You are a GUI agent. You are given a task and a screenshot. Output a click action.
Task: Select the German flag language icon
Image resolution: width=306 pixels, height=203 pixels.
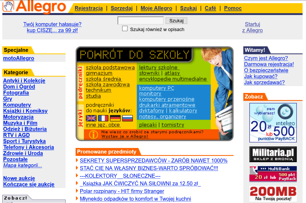tap(115, 118)
